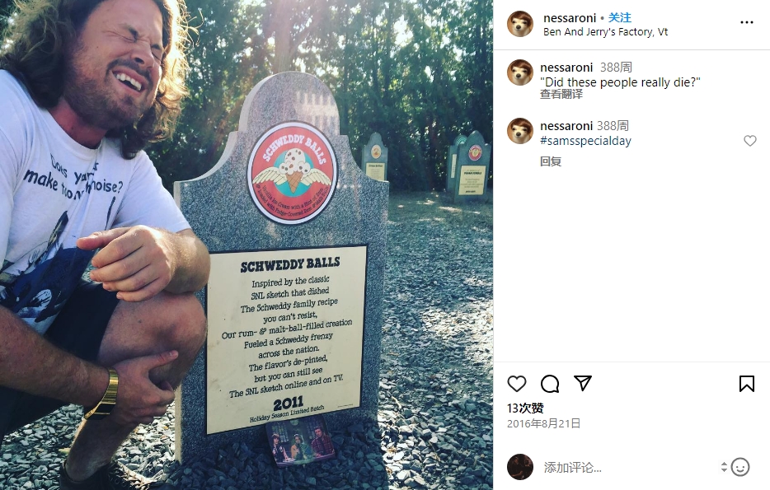Open the Ben And Jerry's Factory location link
This screenshot has height=490, width=770.
[605, 32]
